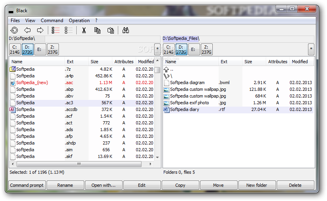
Task: Click the scissors Cut icon
Action: pyautogui.click(x=84, y=30)
